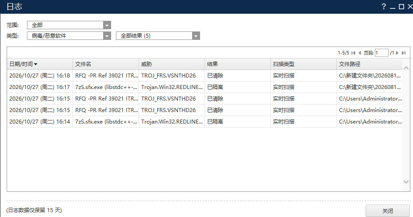Image resolution: width=413 pixels, height=217 pixels.
Task: Select the log entry dated 16:17
Action: coord(205,87)
